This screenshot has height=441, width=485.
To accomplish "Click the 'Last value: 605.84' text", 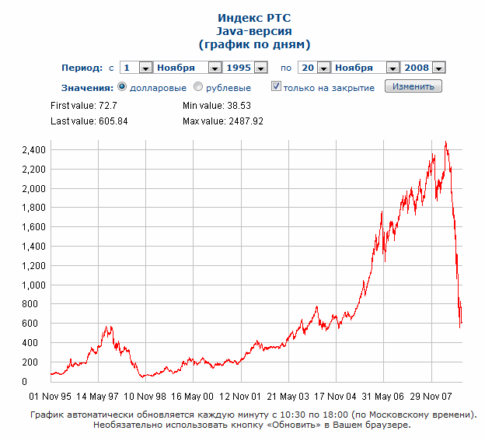I will pos(89,121).
